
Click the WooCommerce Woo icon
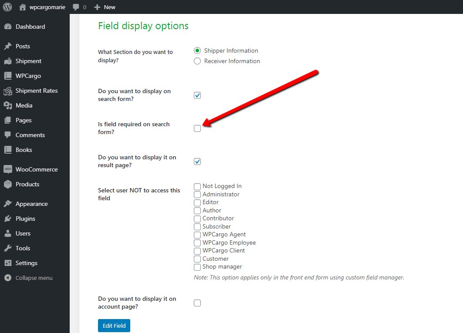8,169
